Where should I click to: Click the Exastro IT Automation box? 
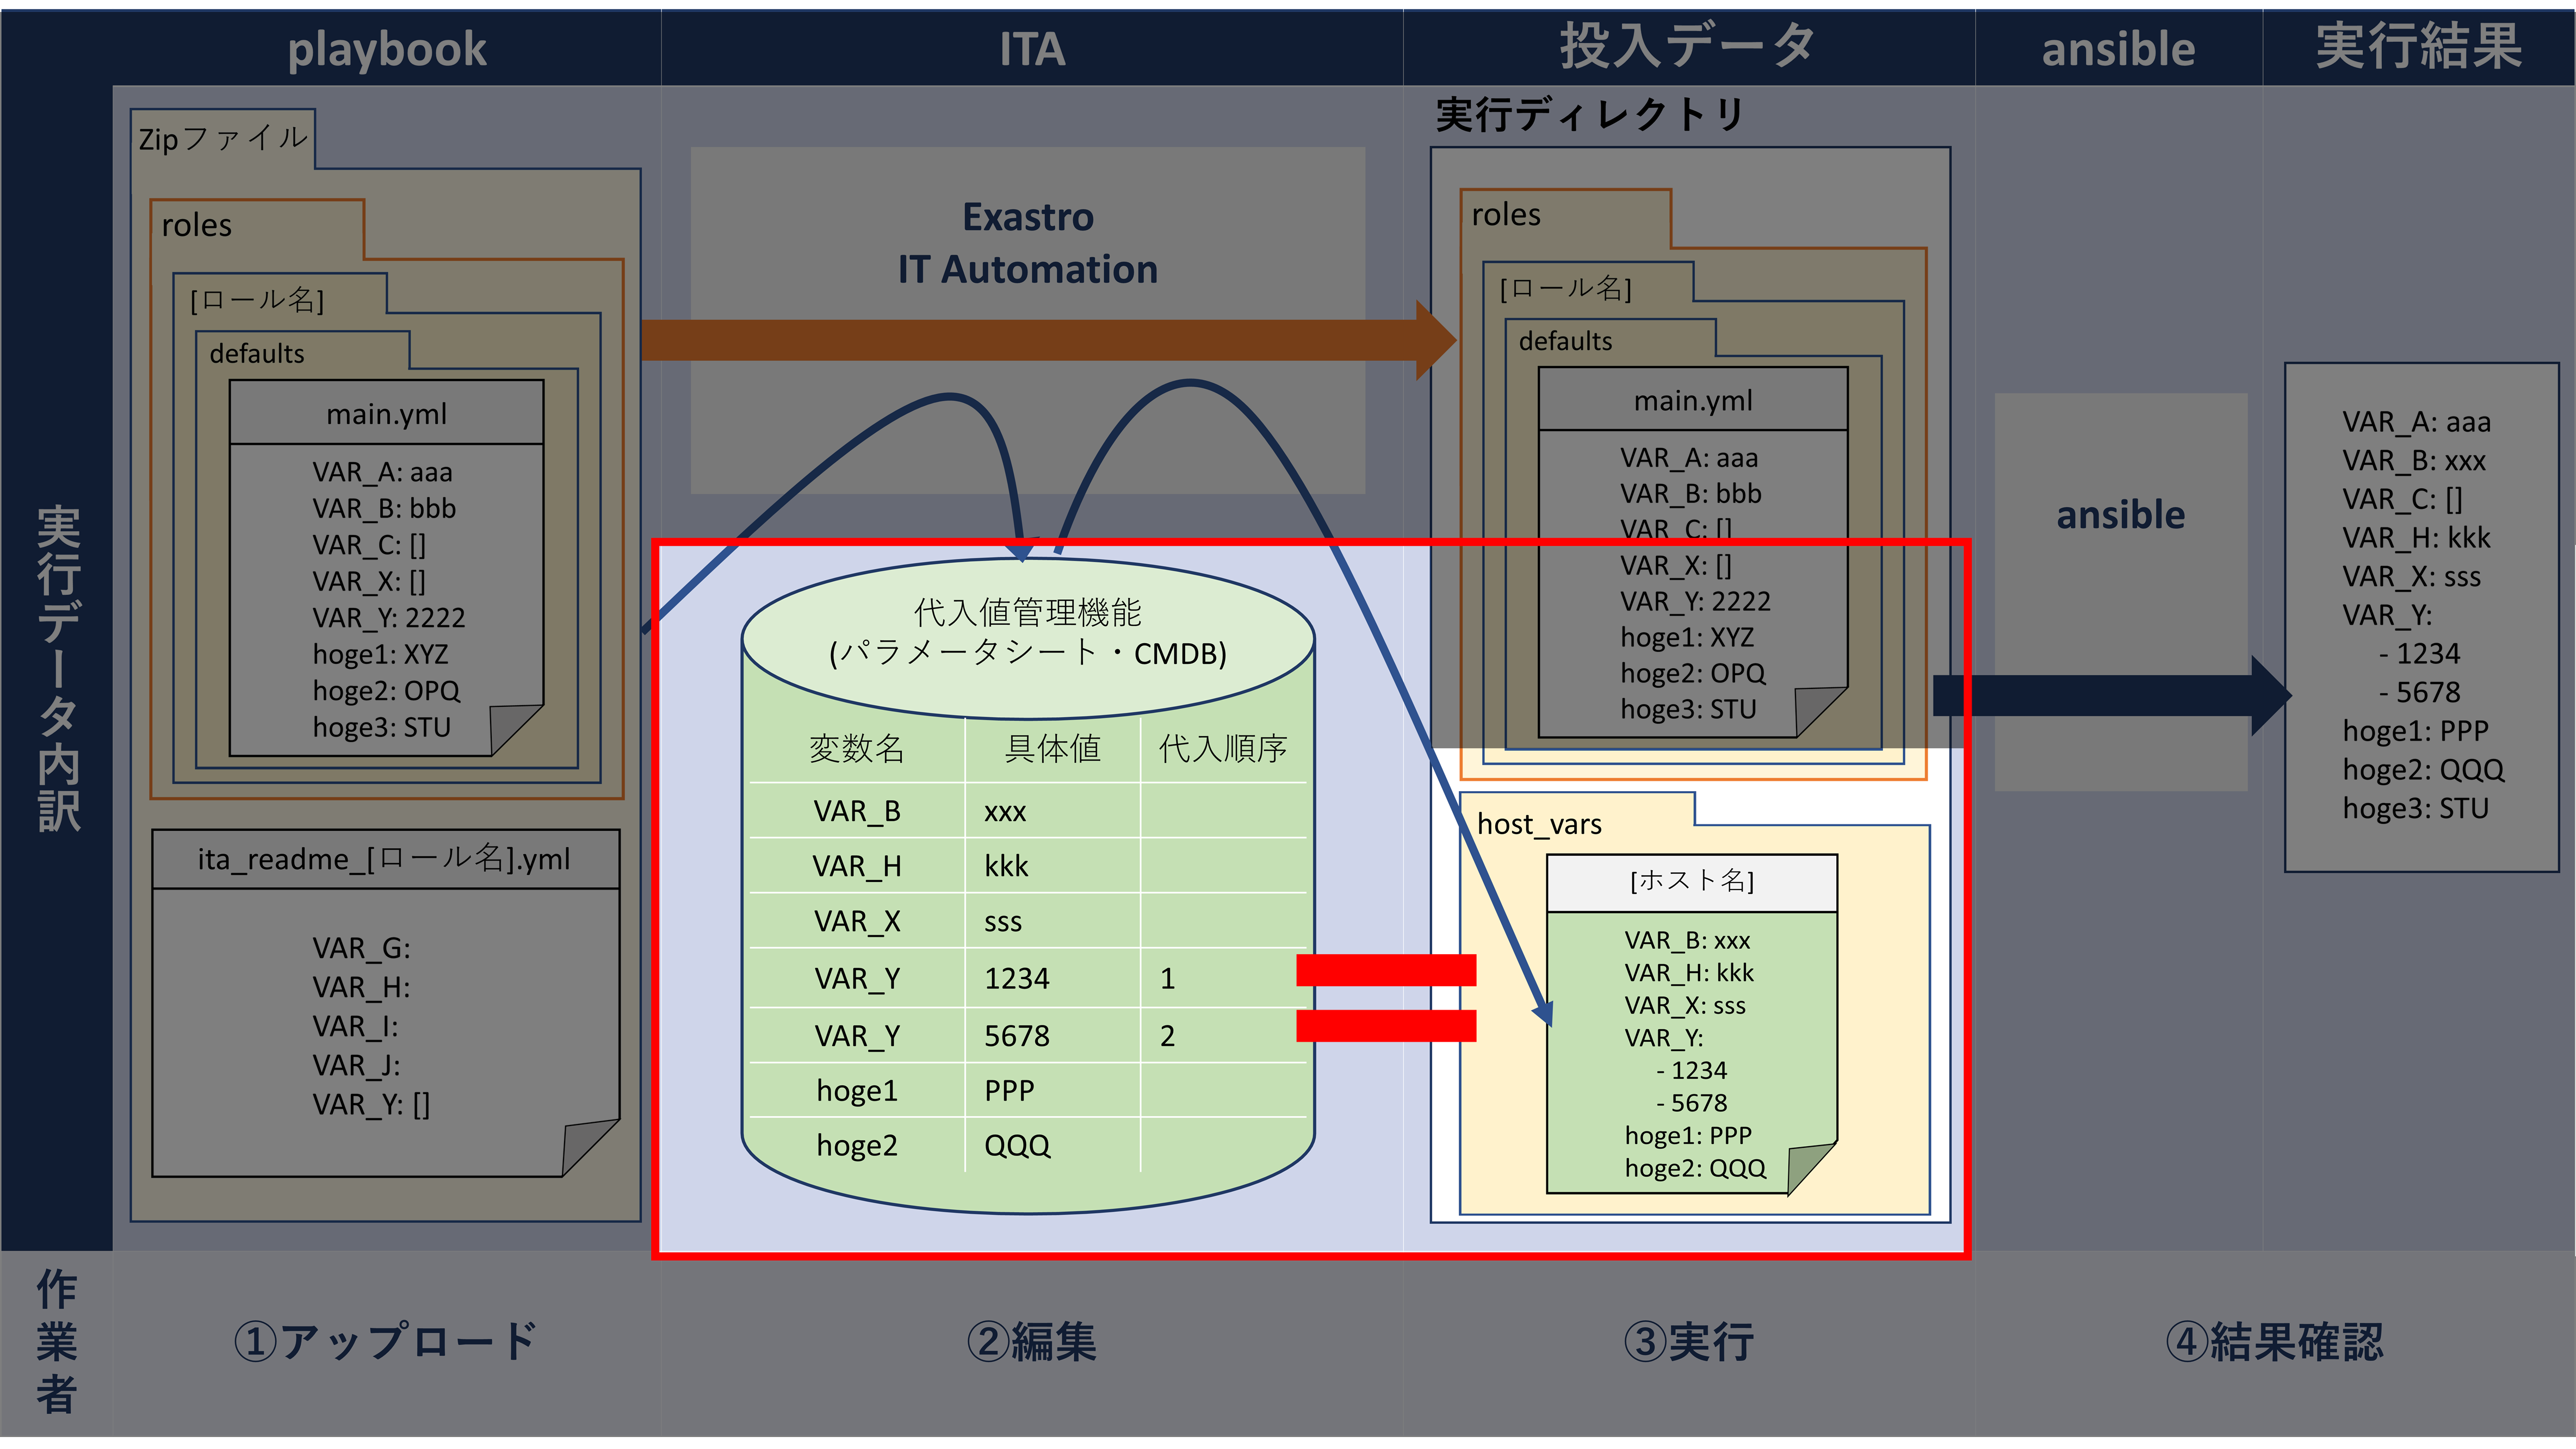(1028, 320)
